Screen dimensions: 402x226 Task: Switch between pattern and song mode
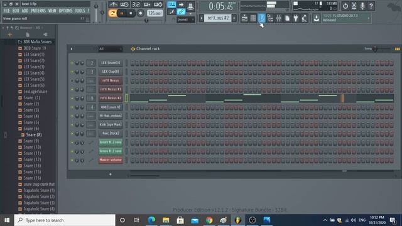point(112,13)
